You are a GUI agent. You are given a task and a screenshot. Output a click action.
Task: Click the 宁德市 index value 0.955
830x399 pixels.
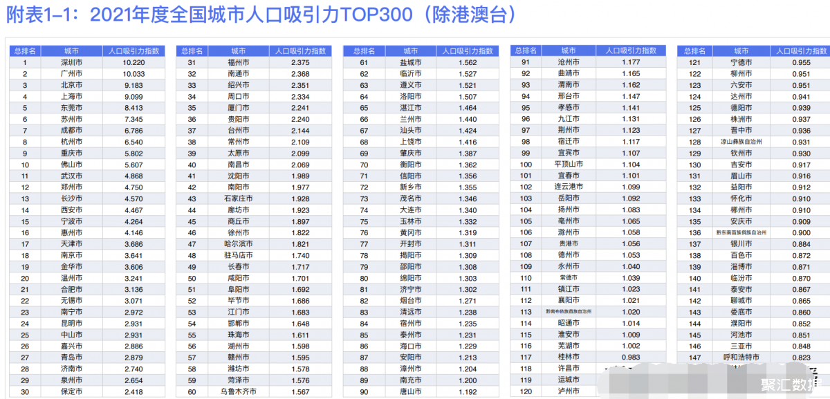click(801, 62)
